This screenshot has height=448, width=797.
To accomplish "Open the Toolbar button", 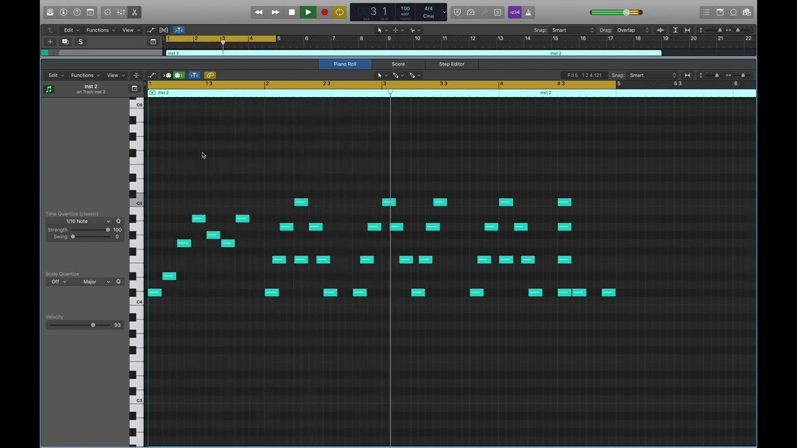I will point(90,12).
